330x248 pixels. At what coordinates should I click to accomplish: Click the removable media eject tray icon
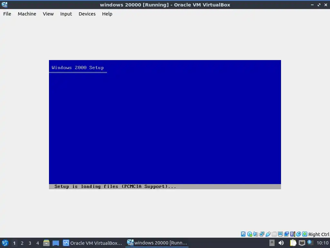(x=272, y=243)
